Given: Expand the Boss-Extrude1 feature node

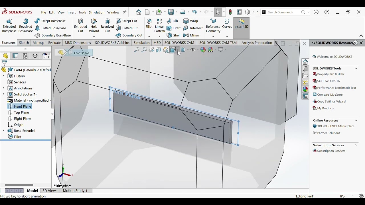Looking at the screenshot, I should (3, 131).
